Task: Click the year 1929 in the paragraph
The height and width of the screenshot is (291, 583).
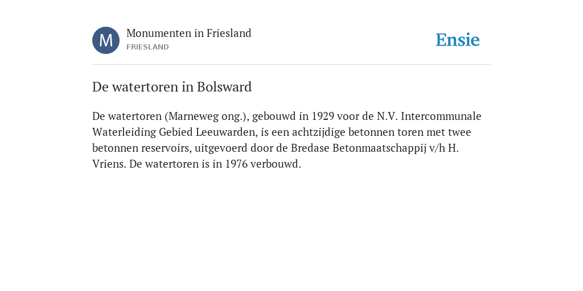Action: coord(323,116)
